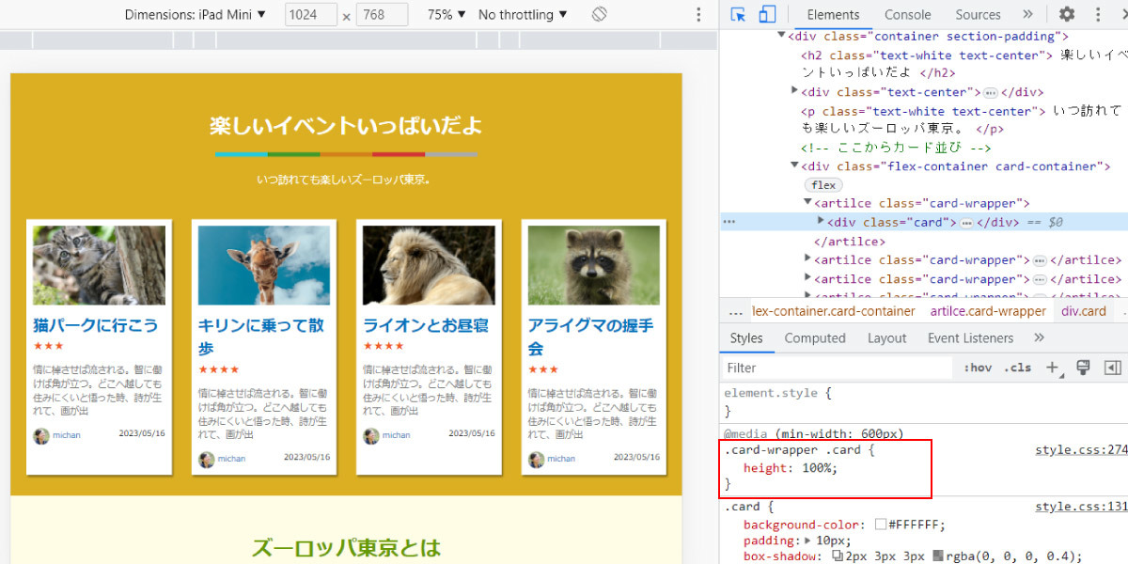
Task: Click the ellipsis badge on div.card row
Action: [965, 223]
